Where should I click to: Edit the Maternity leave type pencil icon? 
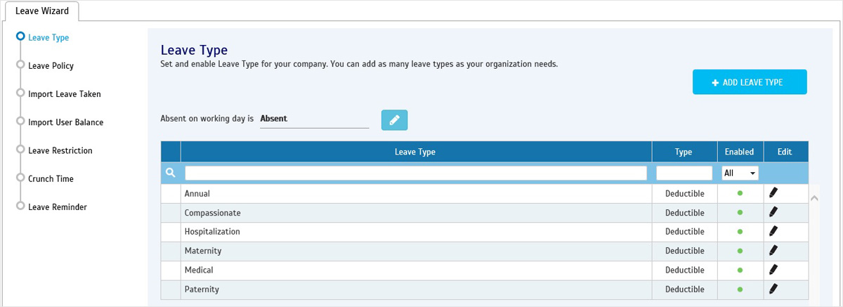pyautogui.click(x=773, y=250)
